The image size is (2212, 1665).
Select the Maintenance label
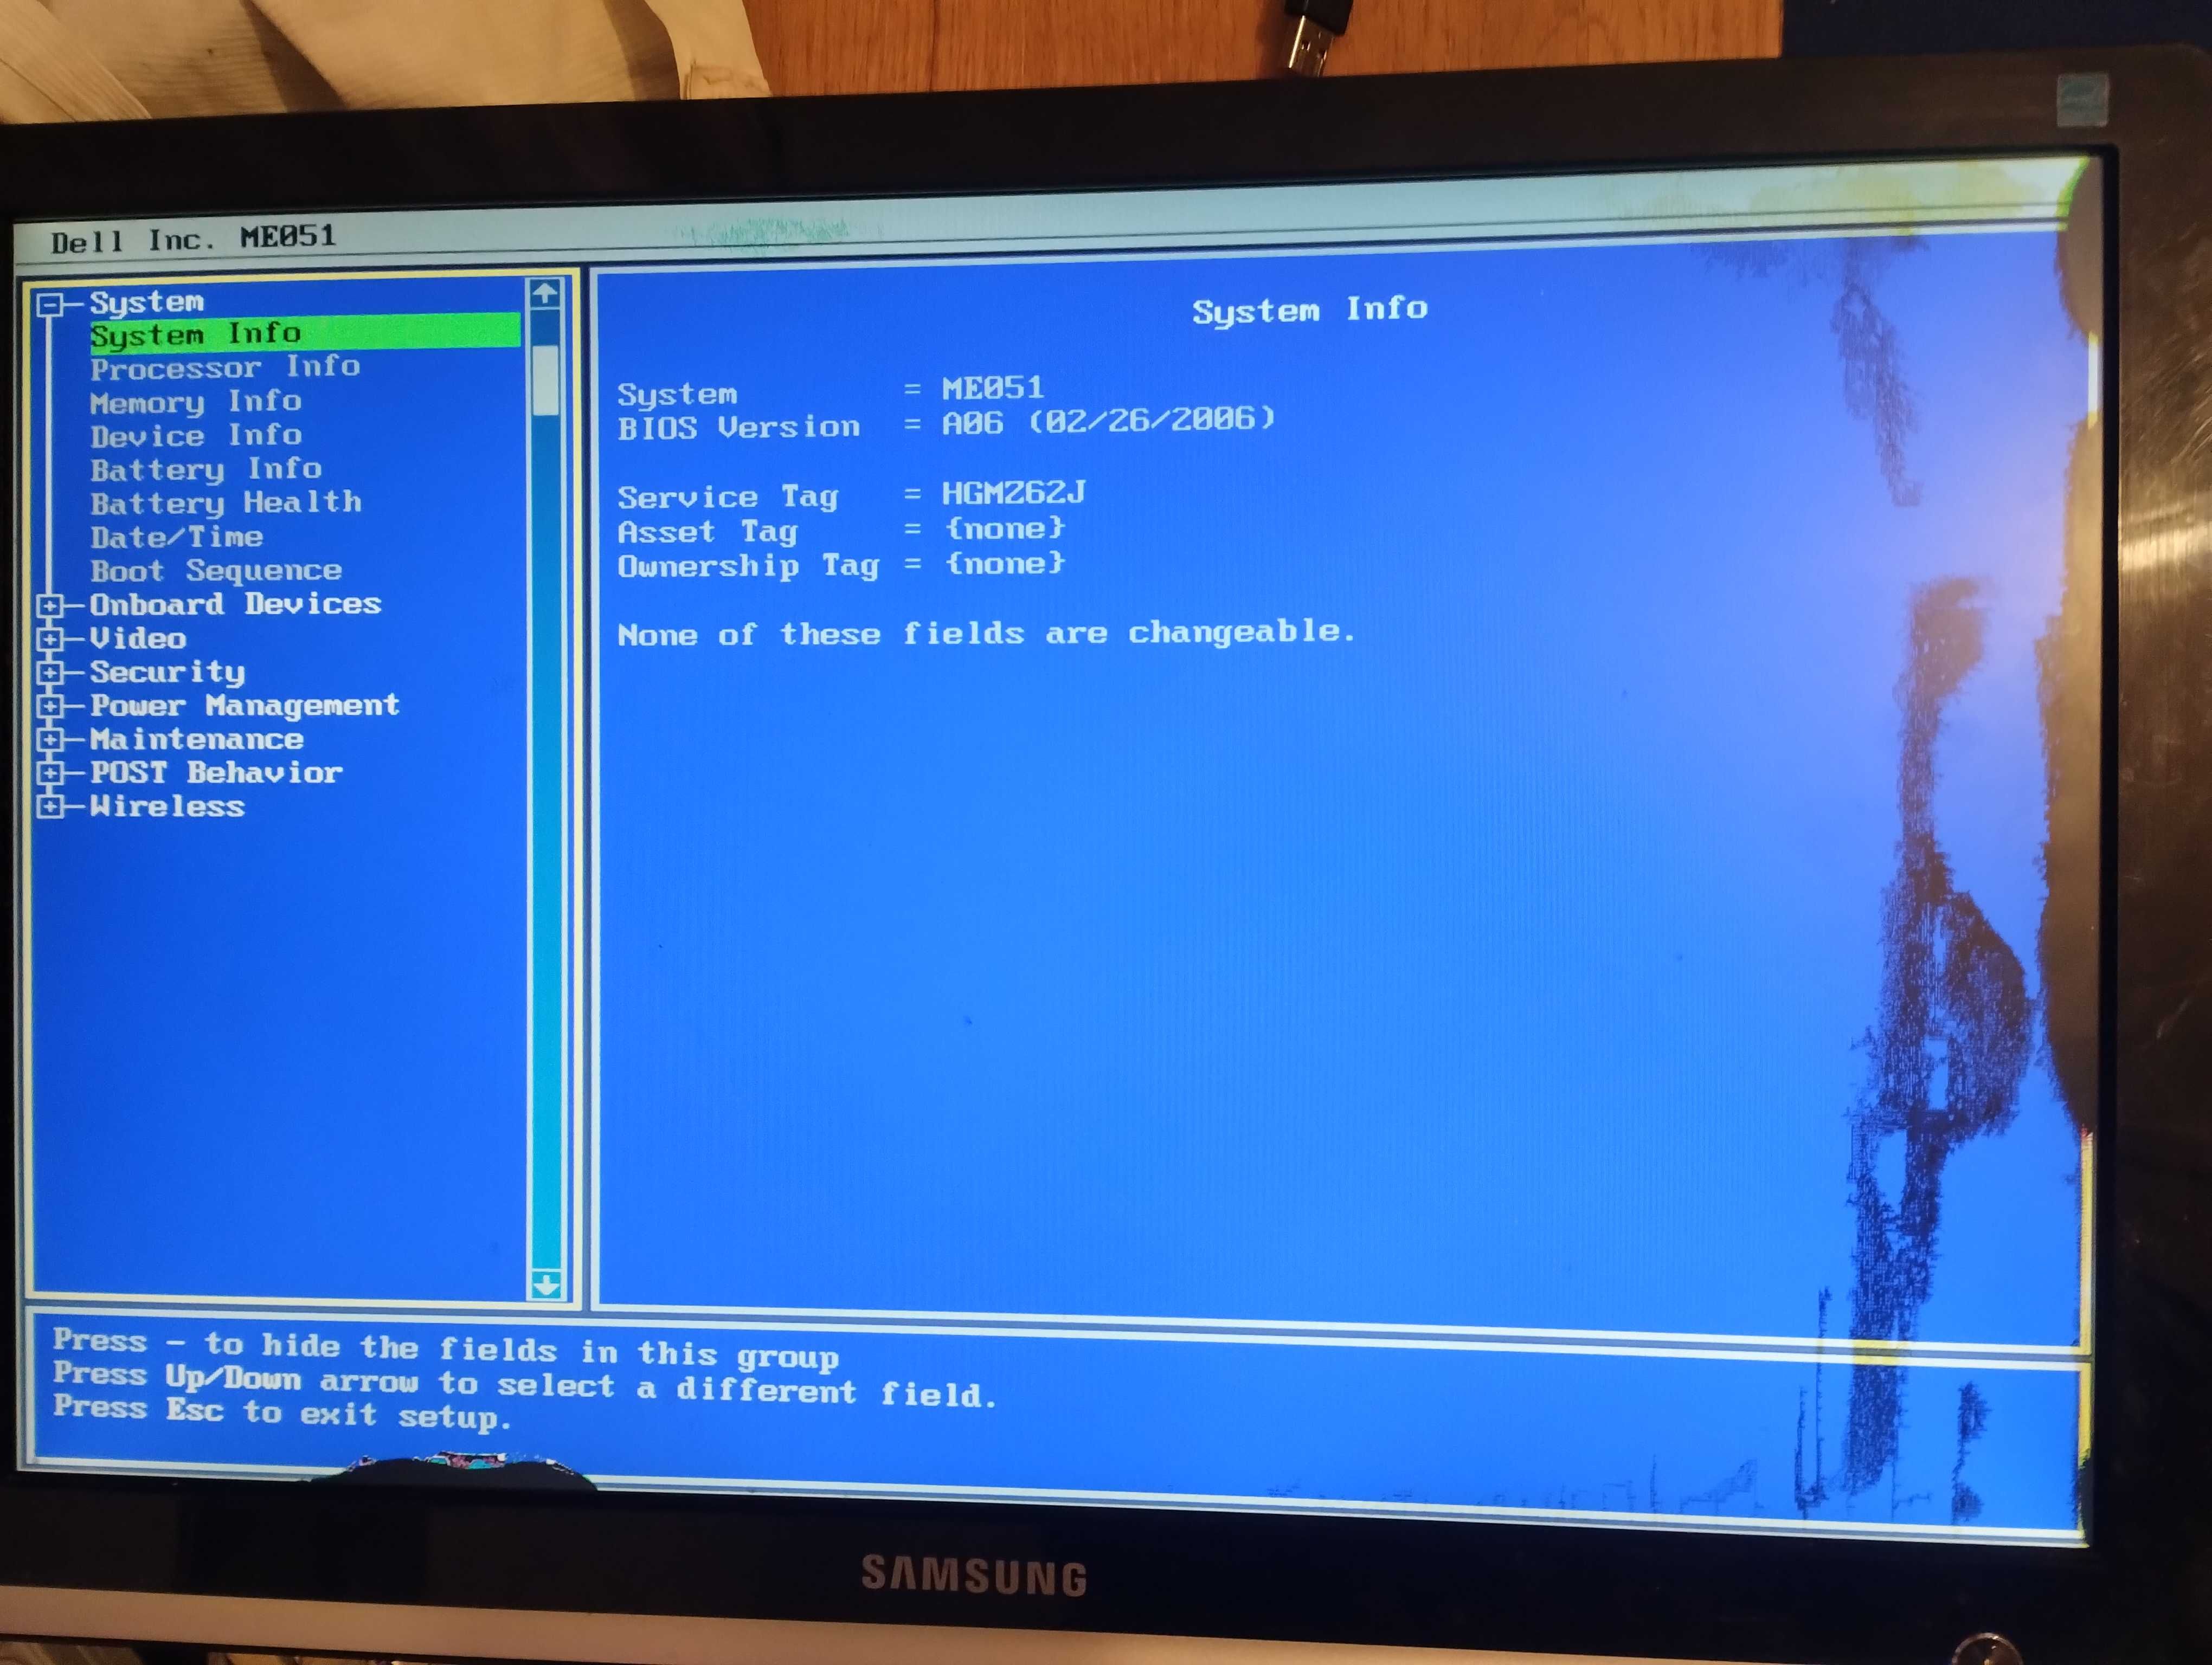click(x=197, y=740)
